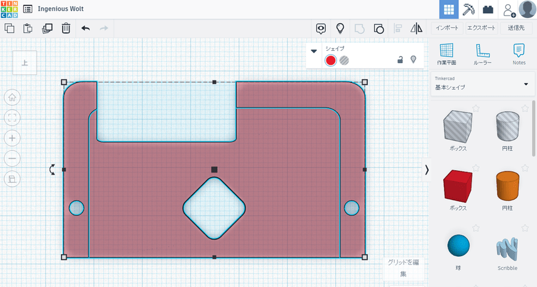Click the view cube 上 face
Screen dimensions: 537x287
point(24,63)
